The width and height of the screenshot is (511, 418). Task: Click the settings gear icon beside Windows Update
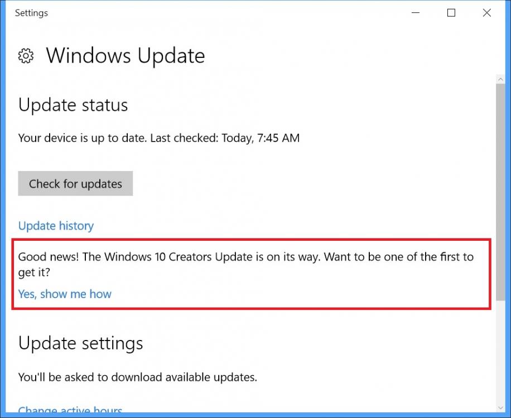[26, 56]
